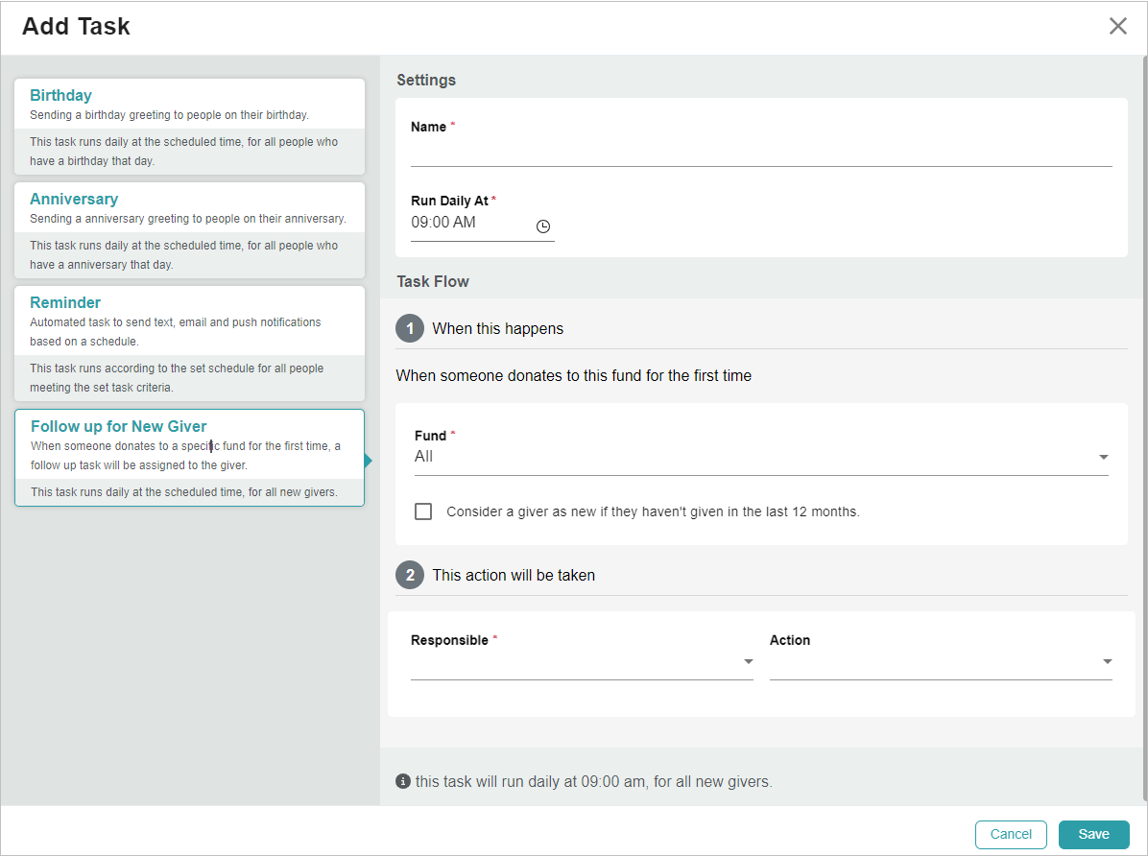
Task: Click the step 2 circle badge
Action: pos(410,576)
